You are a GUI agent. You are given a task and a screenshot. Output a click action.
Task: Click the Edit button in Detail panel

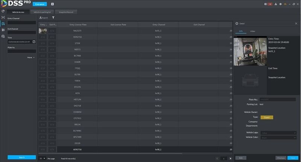click(x=241, y=158)
